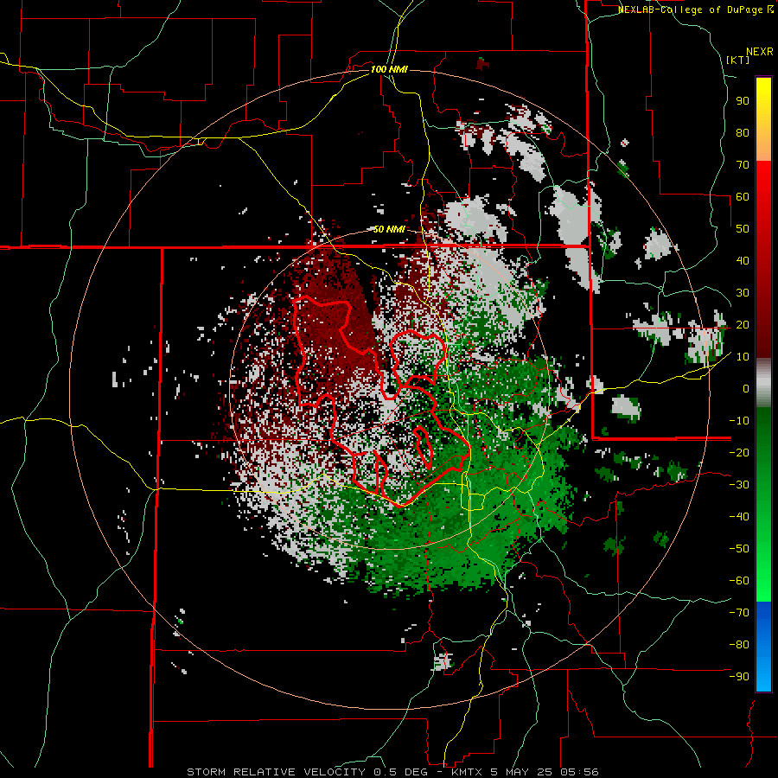Click the -80 value on the velocity scale

739,645
